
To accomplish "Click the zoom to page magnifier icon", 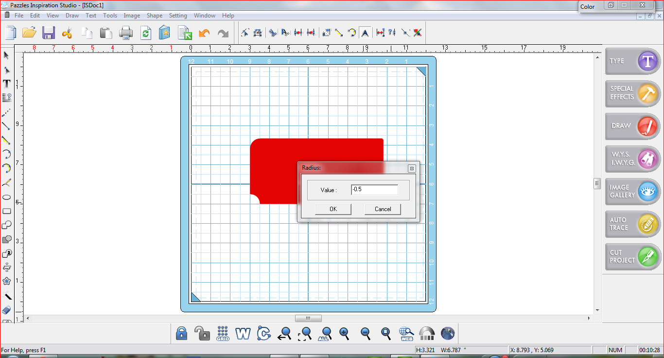I will pyautogui.click(x=386, y=333).
